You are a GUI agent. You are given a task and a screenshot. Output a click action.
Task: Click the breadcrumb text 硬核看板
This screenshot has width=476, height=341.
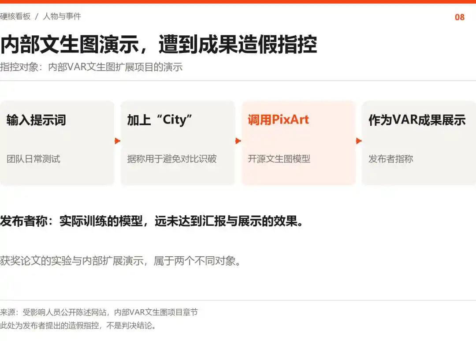[15, 16]
